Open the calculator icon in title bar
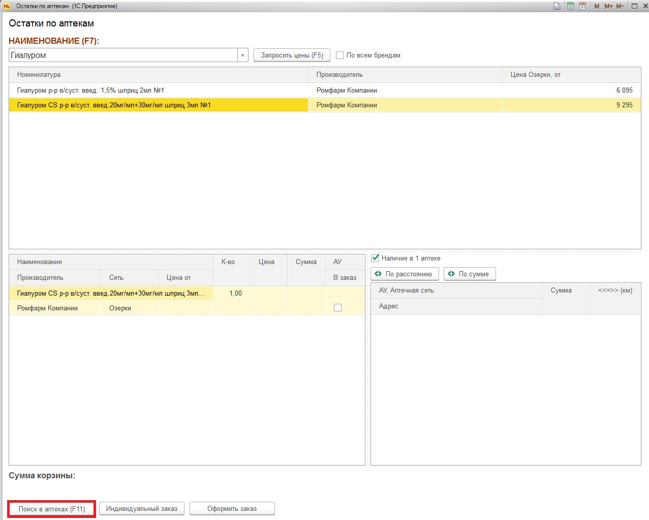 point(570,6)
